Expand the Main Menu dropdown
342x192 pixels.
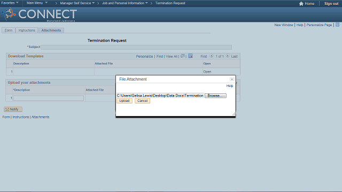[37, 3]
